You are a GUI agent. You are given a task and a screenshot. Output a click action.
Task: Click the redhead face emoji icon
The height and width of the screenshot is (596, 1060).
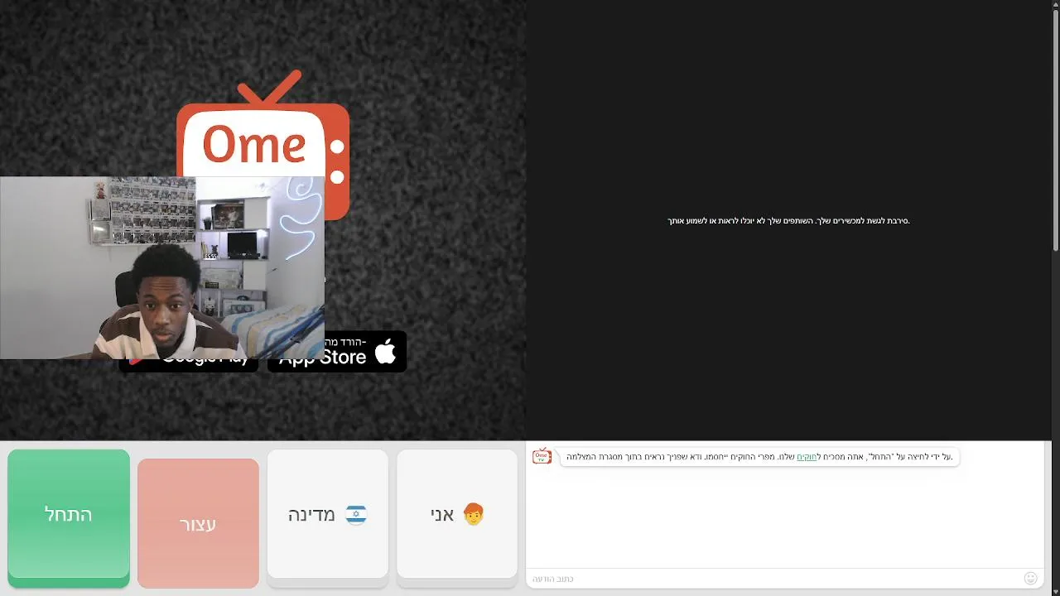474,514
